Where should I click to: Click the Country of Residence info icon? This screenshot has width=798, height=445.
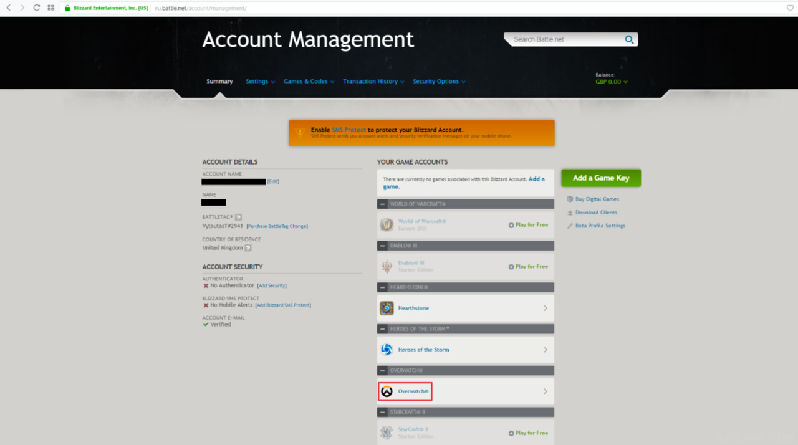(248, 247)
